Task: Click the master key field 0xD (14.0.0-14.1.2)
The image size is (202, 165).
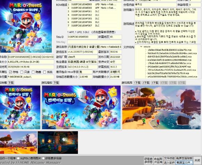Action: [x=82, y=67]
